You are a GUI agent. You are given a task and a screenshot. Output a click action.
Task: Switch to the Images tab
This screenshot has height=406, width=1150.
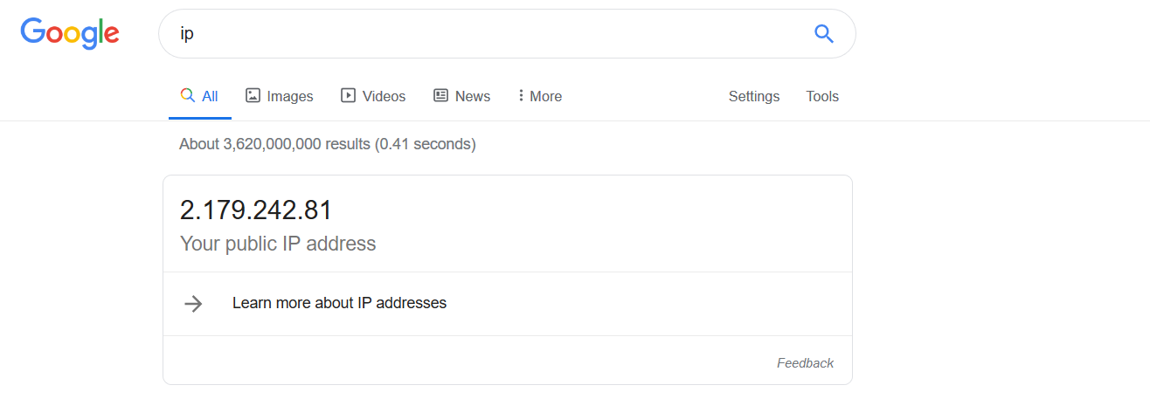289,96
